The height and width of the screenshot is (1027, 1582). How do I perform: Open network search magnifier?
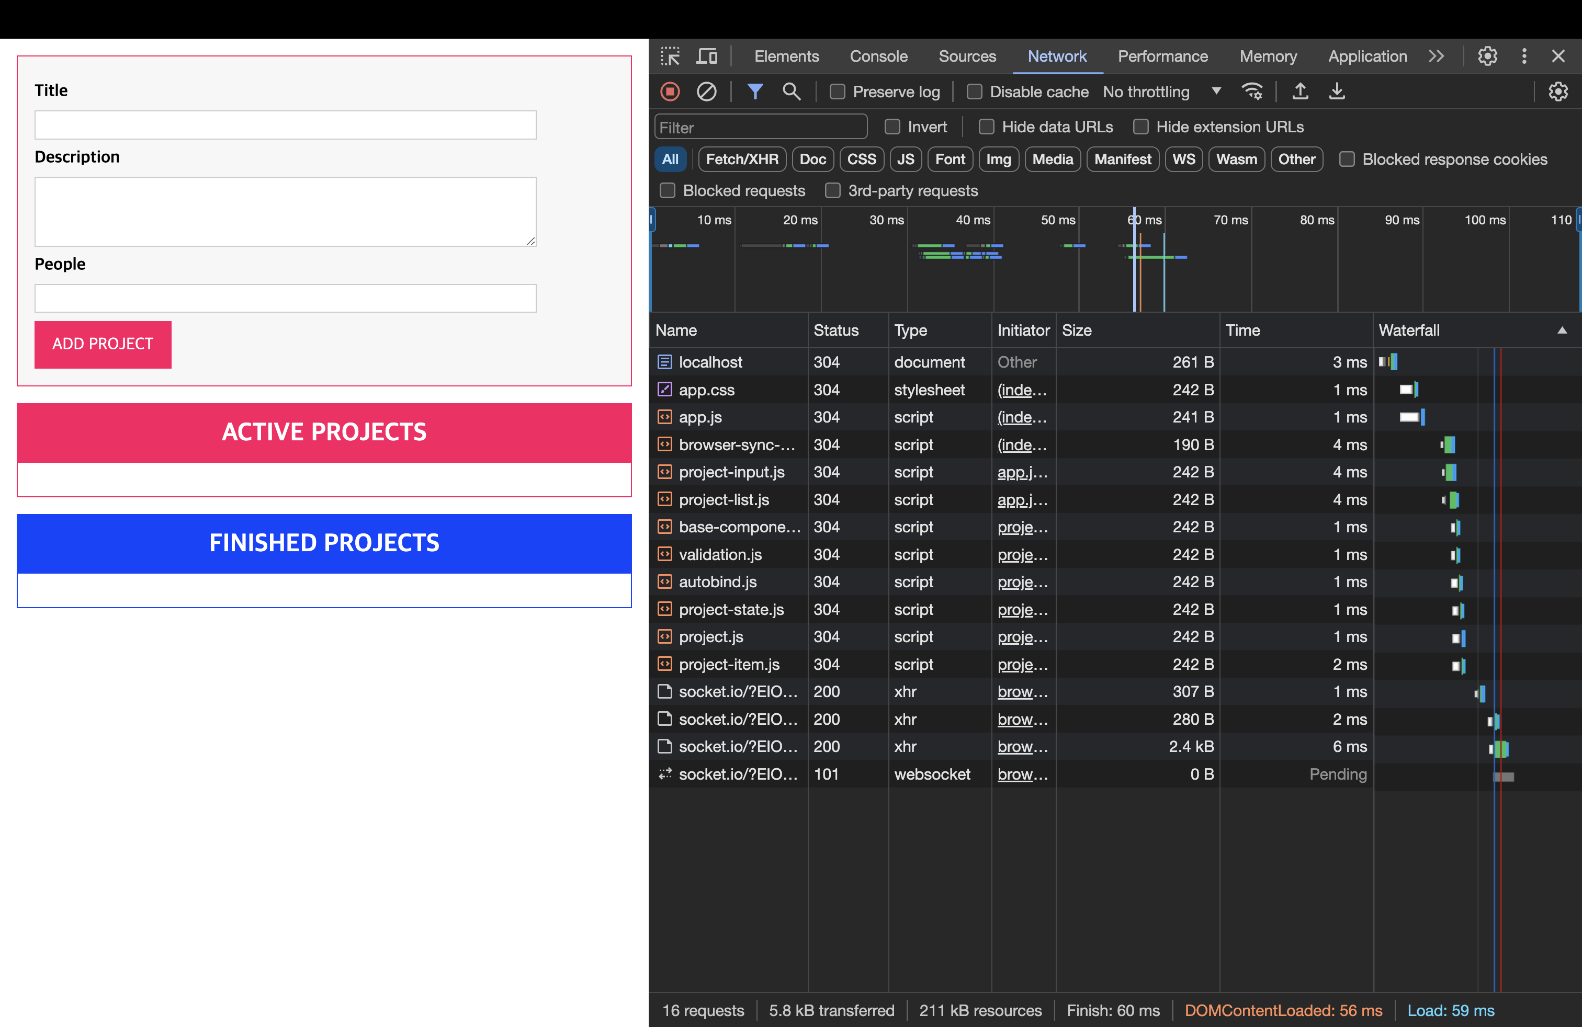(791, 92)
